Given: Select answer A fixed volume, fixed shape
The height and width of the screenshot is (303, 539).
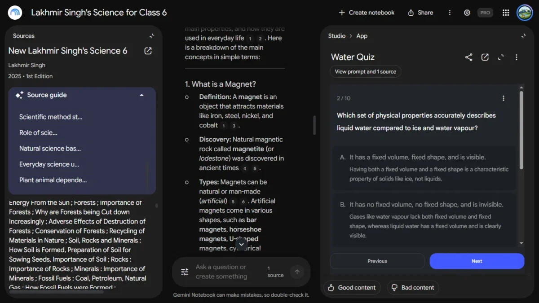Looking at the screenshot, I should point(424,168).
